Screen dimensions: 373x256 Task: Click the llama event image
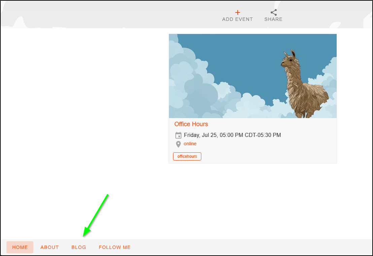(x=252, y=76)
